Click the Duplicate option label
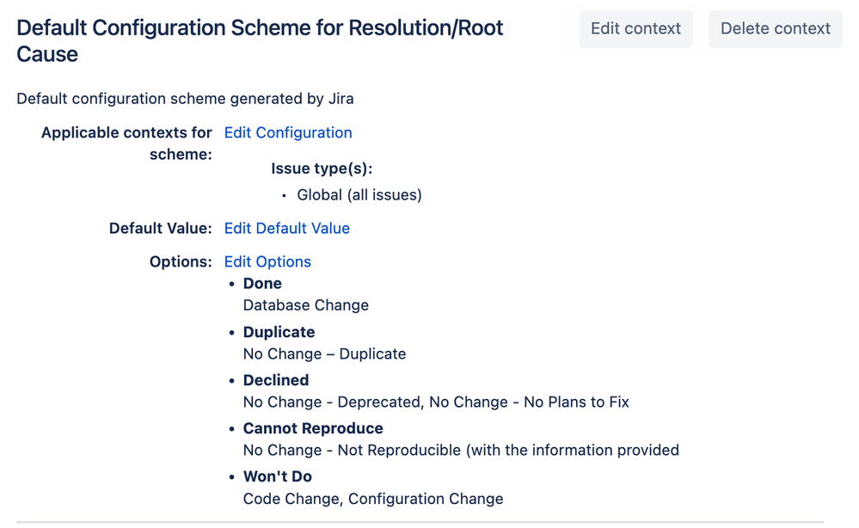Screen dimensions: 859x528 (279, 332)
